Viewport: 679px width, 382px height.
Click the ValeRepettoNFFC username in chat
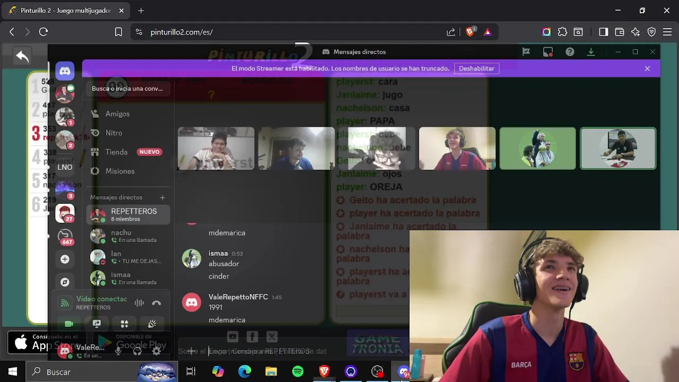pyautogui.click(x=238, y=297)
